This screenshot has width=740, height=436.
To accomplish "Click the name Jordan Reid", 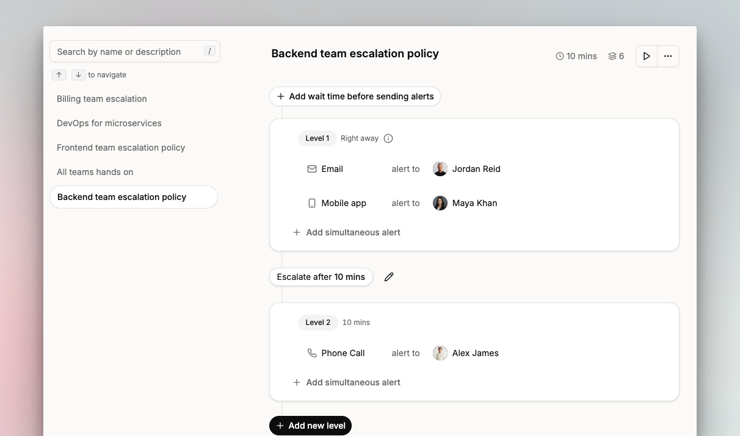I will [476, 169].
